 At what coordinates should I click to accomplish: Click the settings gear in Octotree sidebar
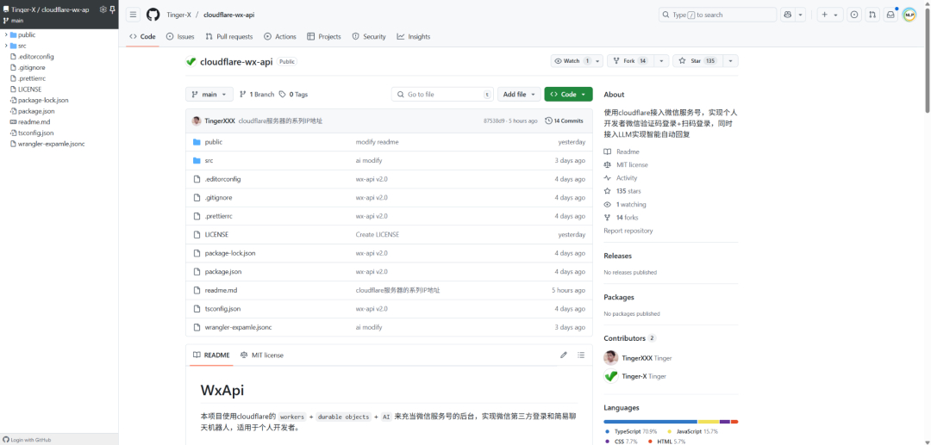point(103,9)
